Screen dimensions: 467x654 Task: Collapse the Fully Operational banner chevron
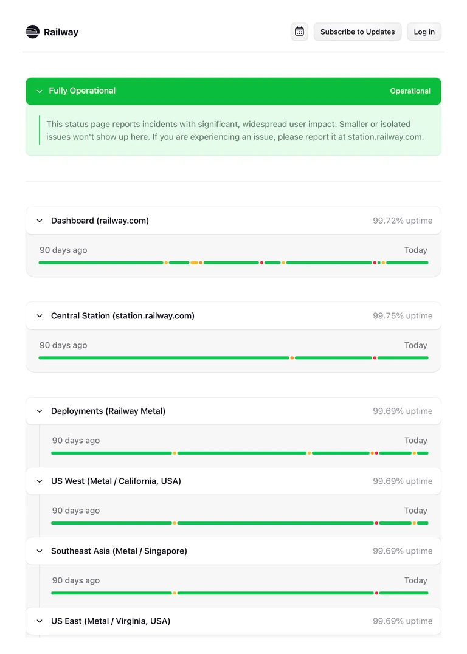pos(40,91)
